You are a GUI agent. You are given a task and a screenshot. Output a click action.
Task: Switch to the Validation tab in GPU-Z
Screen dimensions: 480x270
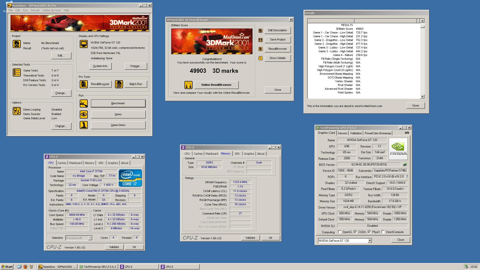pos(356,133)
